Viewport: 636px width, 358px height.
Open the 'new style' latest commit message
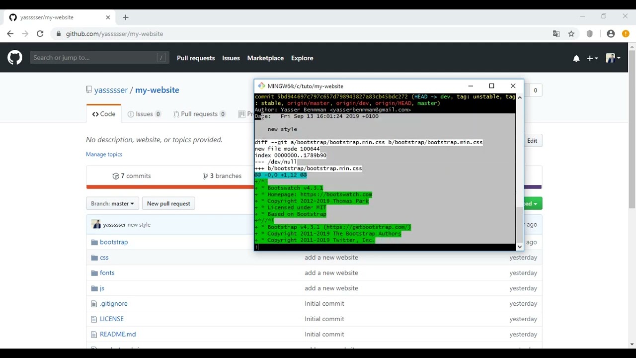[x=139, y=225]
